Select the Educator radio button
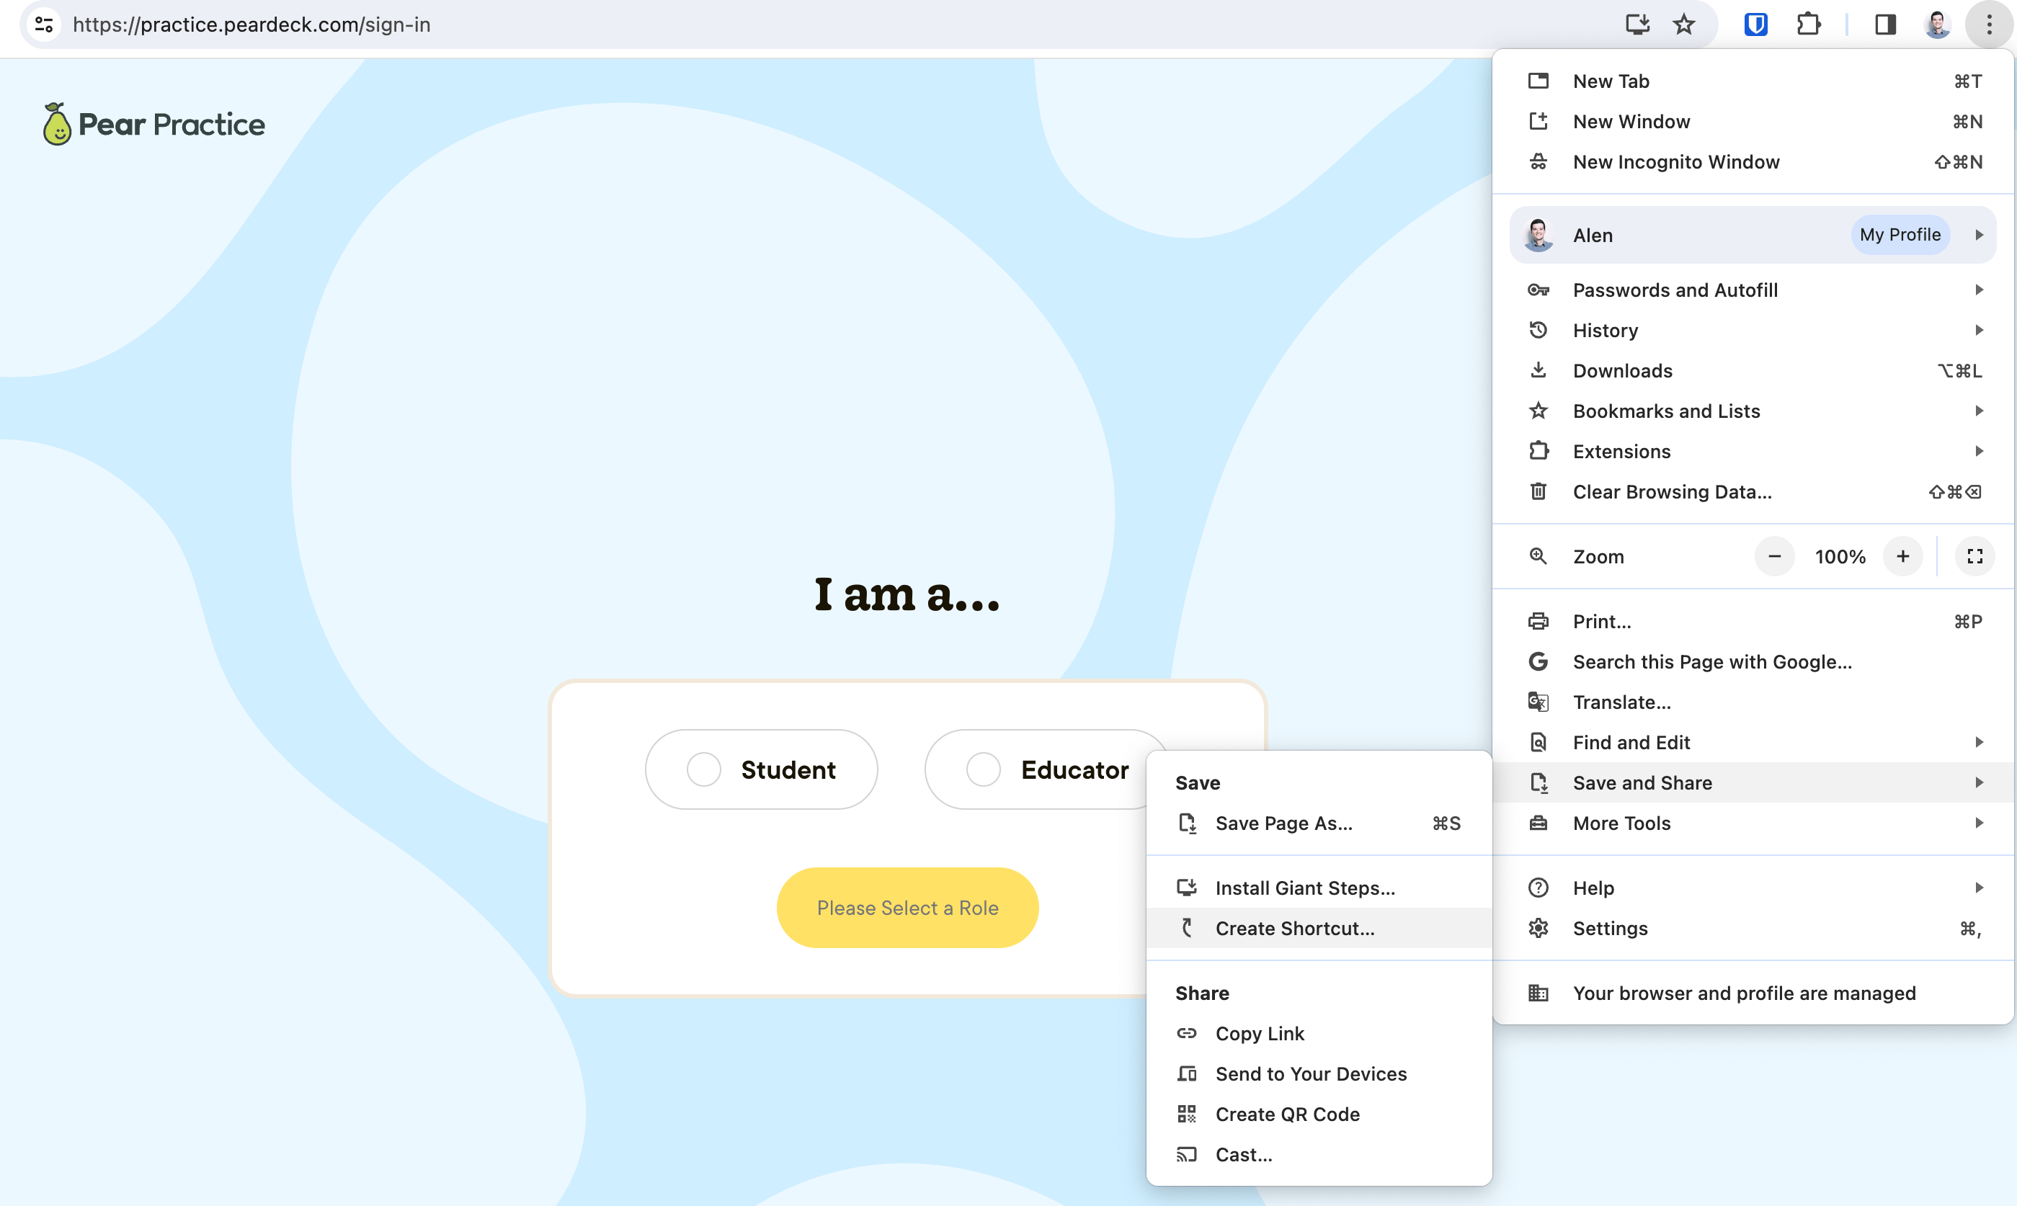The image size is (2017, 1206). point(984,769)
